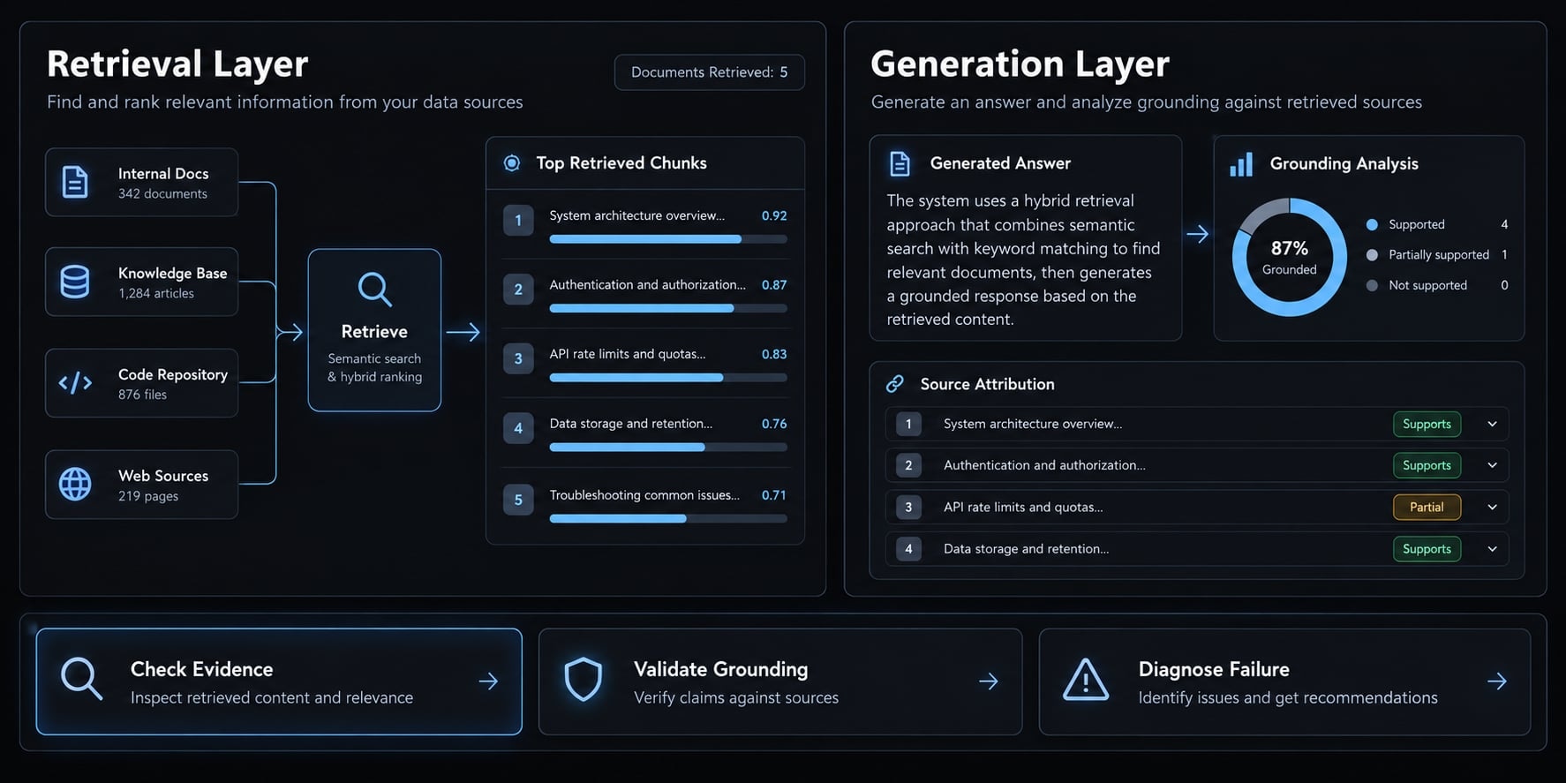Click the arrow on Validate Grounding card
This screenshot has width=1566, height=783.
pos(989,681)
